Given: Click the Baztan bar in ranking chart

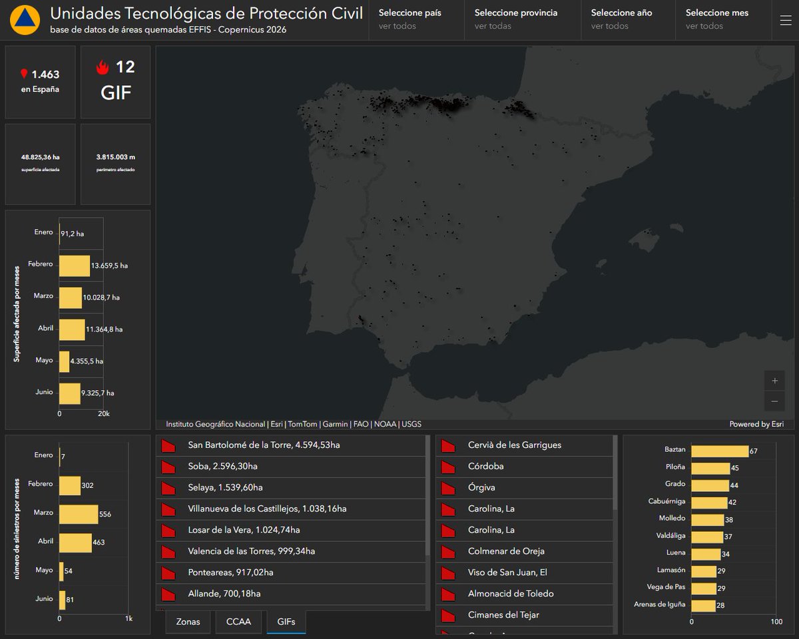Looking at the screenshot, I should click(x=720, y=451).
